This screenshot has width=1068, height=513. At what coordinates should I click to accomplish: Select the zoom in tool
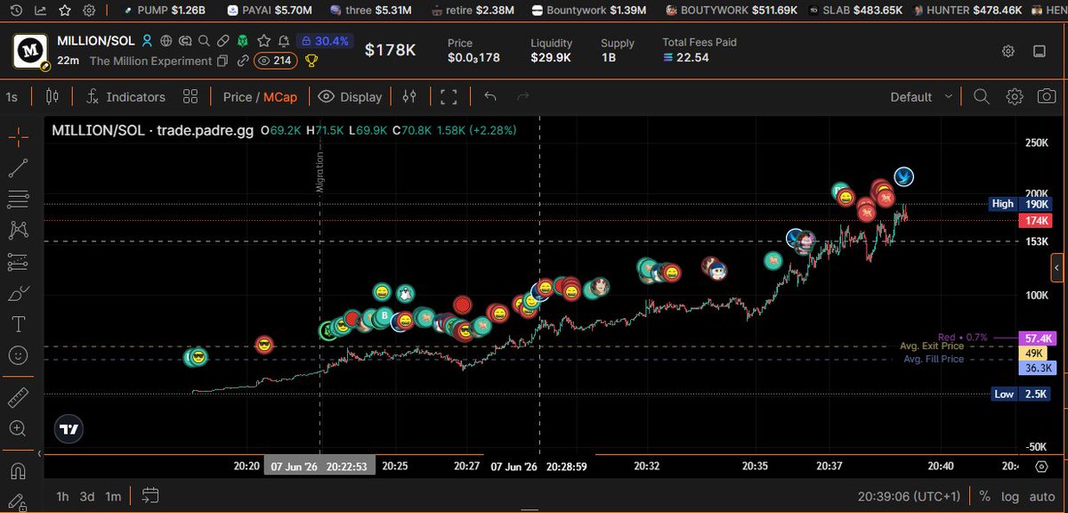point(18,428)
